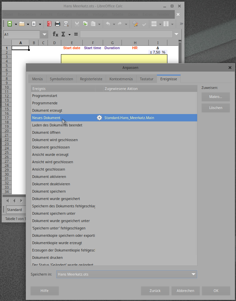Viewport: 236px width, 301px height.
Task: Click the Cut scissors icon
Action: (77, 24)
